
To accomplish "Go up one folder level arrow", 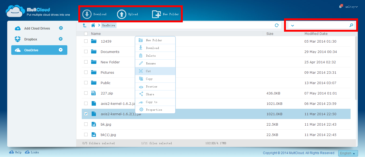I will [84, 25].
